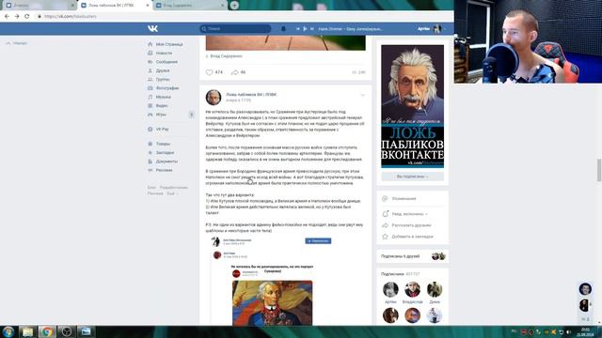Open notifications bell in VK header
This screenshot has height=338, width=602.
point(283,29)
